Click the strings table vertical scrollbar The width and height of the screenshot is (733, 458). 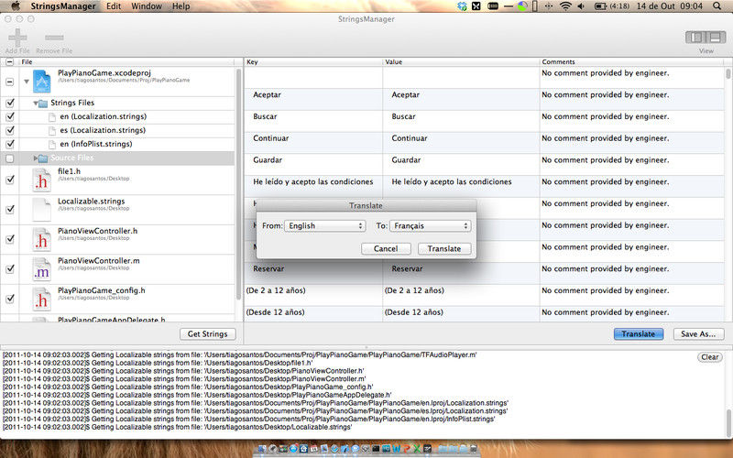coord(728,73)
